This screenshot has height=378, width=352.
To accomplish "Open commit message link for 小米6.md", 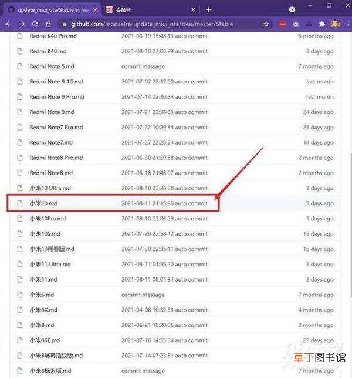I will (143, 295).
